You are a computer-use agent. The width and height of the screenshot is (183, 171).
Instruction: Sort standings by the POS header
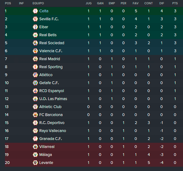(x=8, y=3)
